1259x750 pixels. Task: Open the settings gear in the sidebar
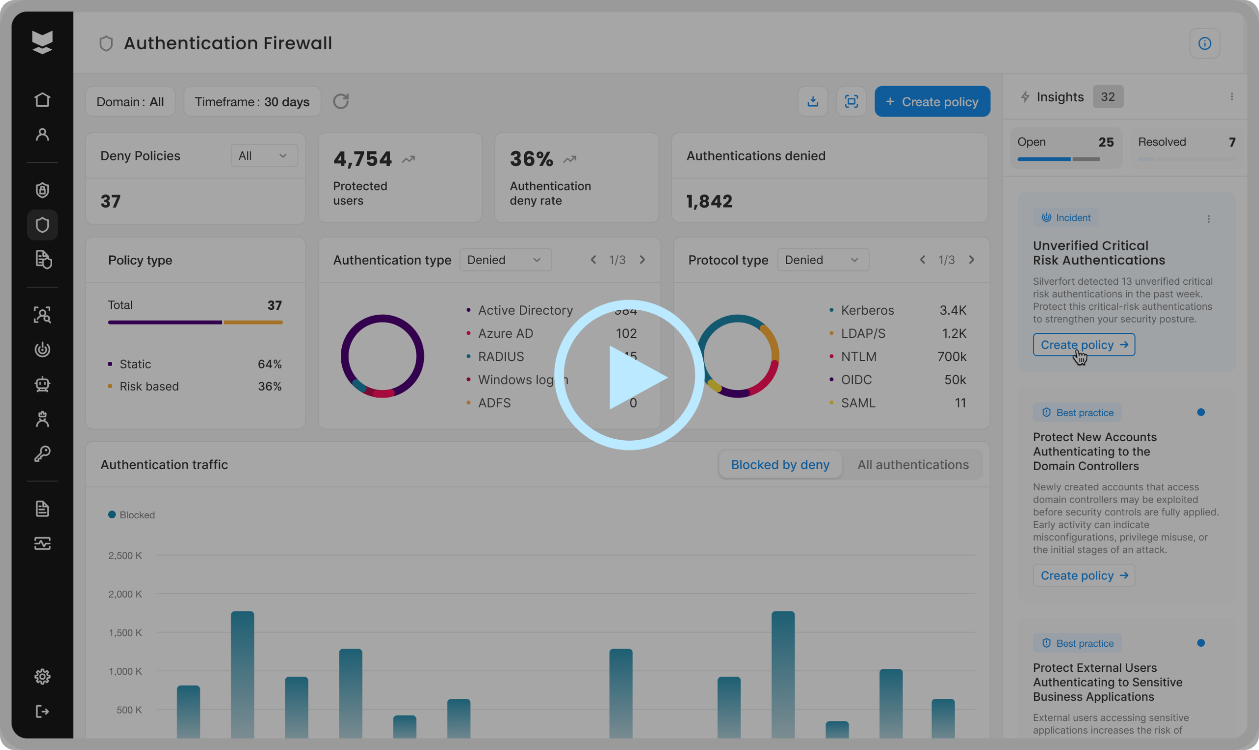click(42, 676)
